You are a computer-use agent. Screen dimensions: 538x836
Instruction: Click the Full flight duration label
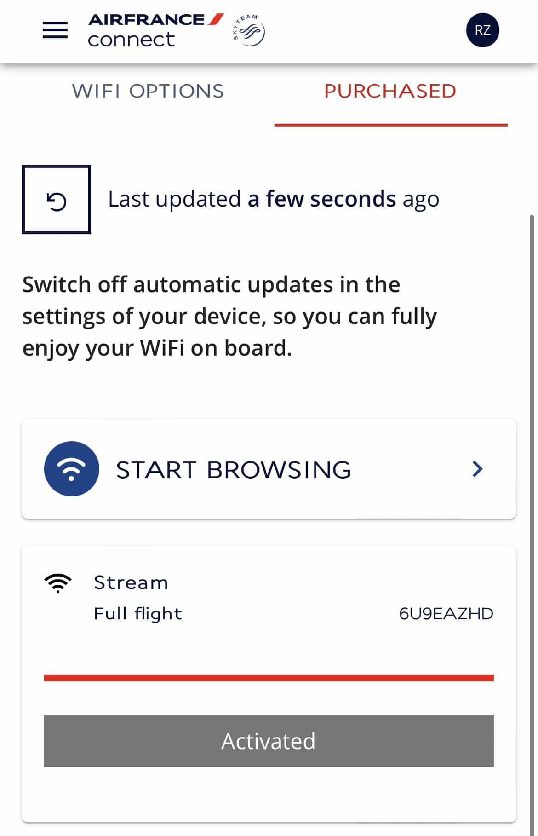click(138, 614)
